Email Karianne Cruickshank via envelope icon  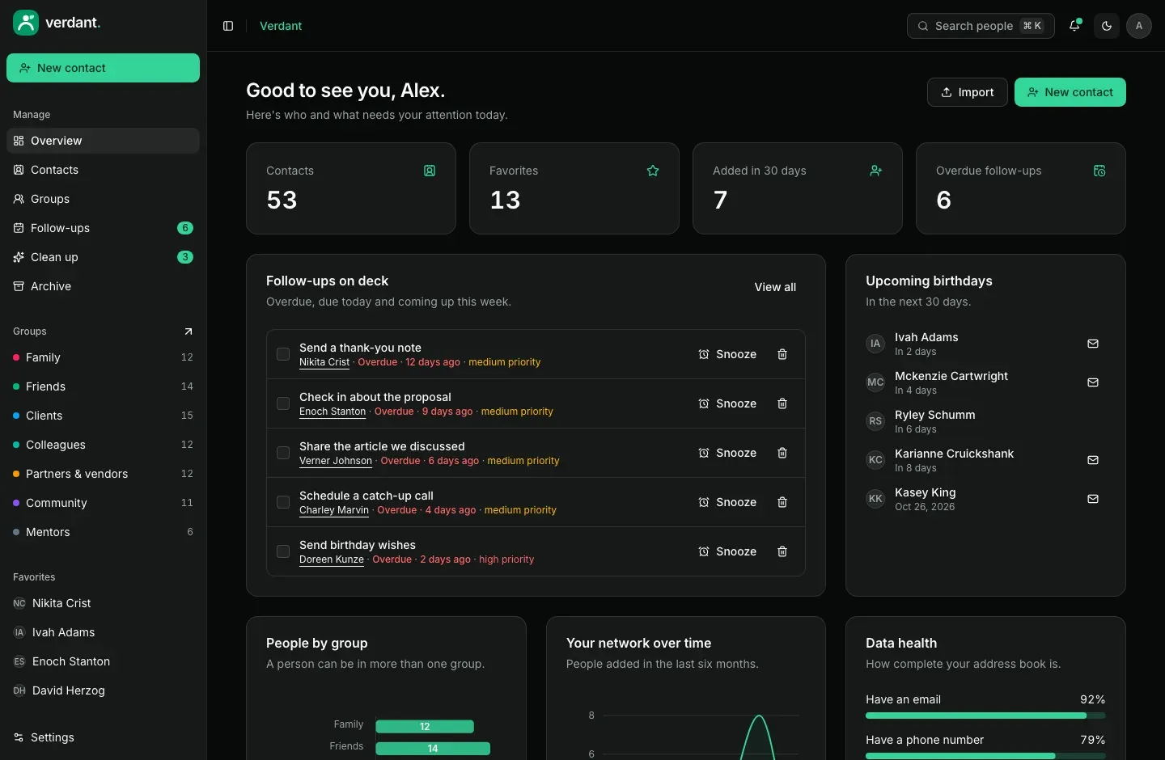tap(1093, 460)
